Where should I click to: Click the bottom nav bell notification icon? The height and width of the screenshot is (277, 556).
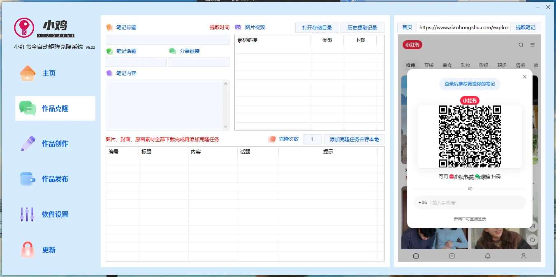[488, 256]
